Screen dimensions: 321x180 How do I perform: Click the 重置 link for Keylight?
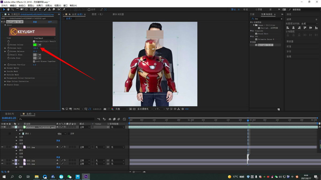coord(35,22)
